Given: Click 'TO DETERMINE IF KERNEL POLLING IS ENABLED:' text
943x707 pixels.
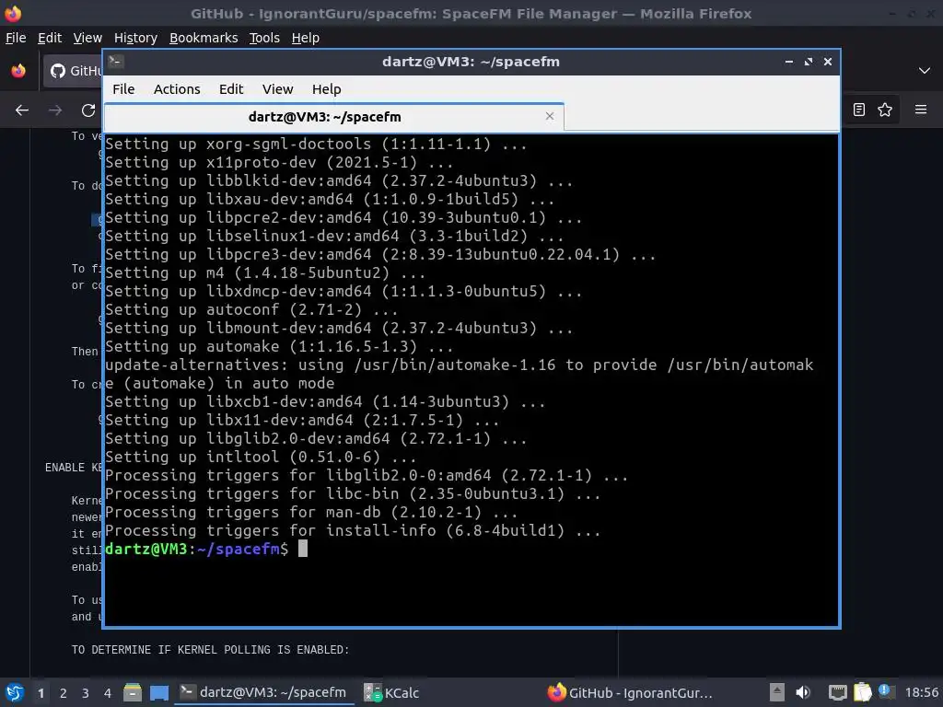Looking at the screenshot, I should tap(211, 650).
